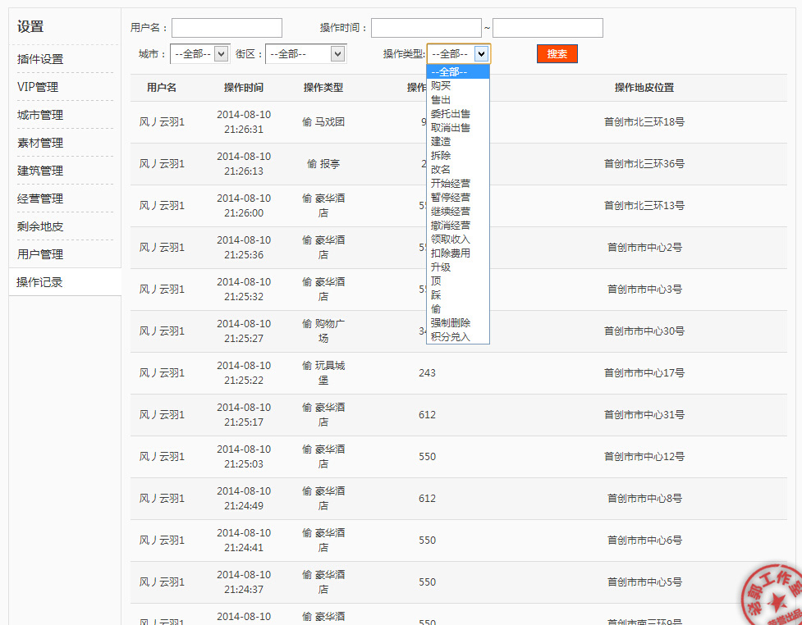This screenshot has height=625, width=802.
Task: Click 首创市市中心17号 location cell
Action: click(x=644, y=373)
